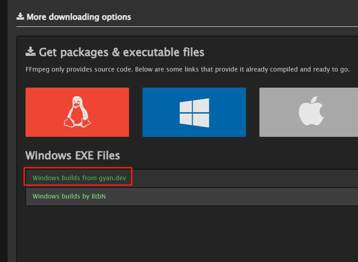Click the dark left page margin strip

pyautogui.click(x=4, y=134)
